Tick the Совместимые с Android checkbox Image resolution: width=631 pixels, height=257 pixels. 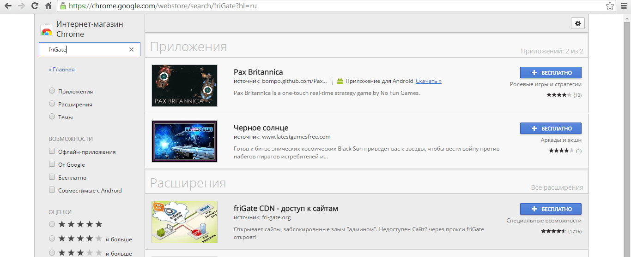tap(52, 190)
